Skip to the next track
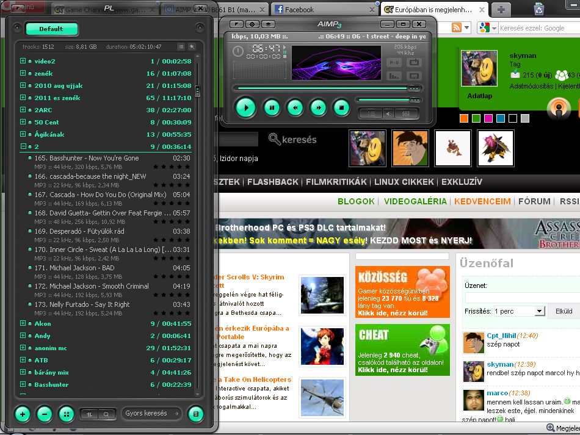 (x=319, y=107)
